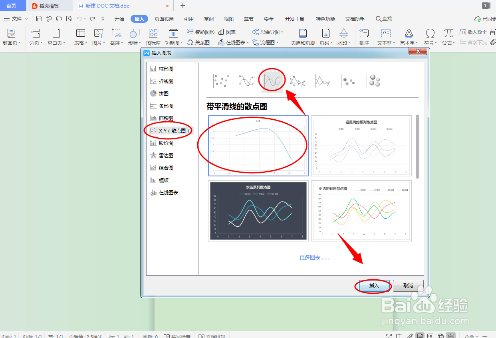This screenshot has width=496, height=338.
Task: Open the 文件 file menu
Action: point(16,19)
